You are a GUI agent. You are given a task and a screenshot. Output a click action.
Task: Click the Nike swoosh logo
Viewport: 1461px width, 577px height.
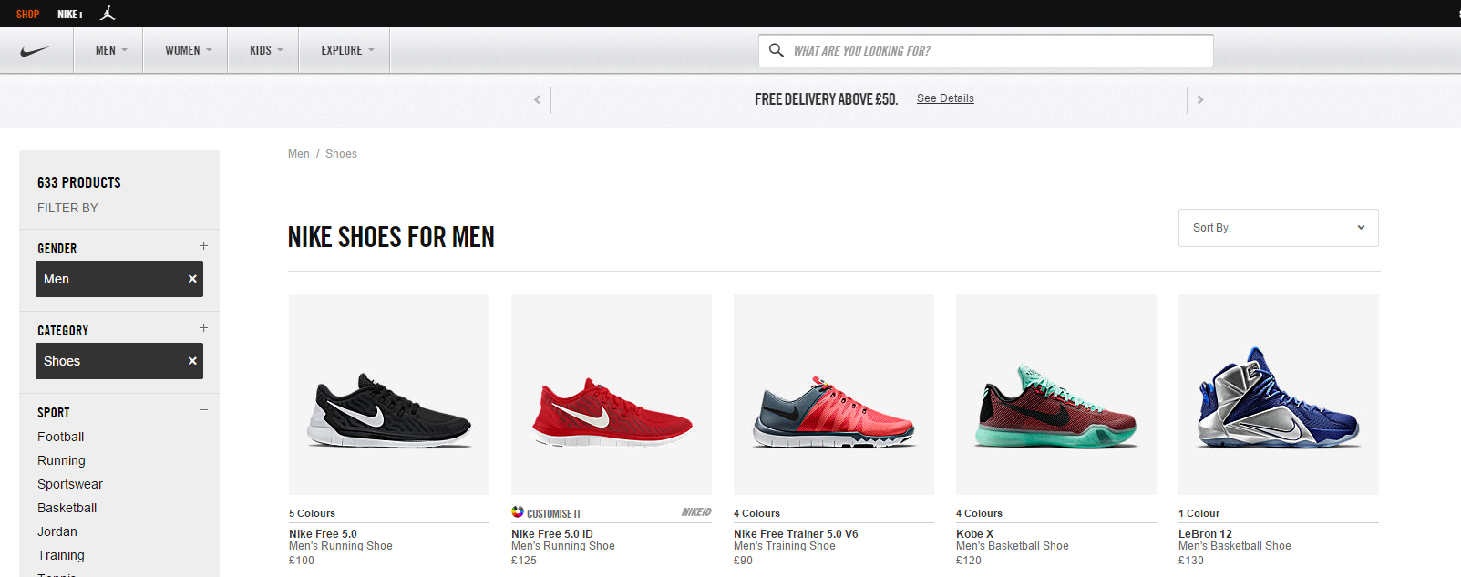click(36, 51)
